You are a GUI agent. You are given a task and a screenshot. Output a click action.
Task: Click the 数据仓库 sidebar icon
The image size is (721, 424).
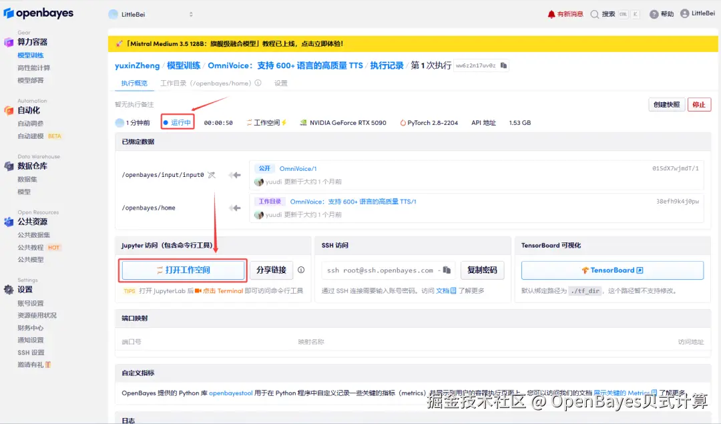[9, 166]
